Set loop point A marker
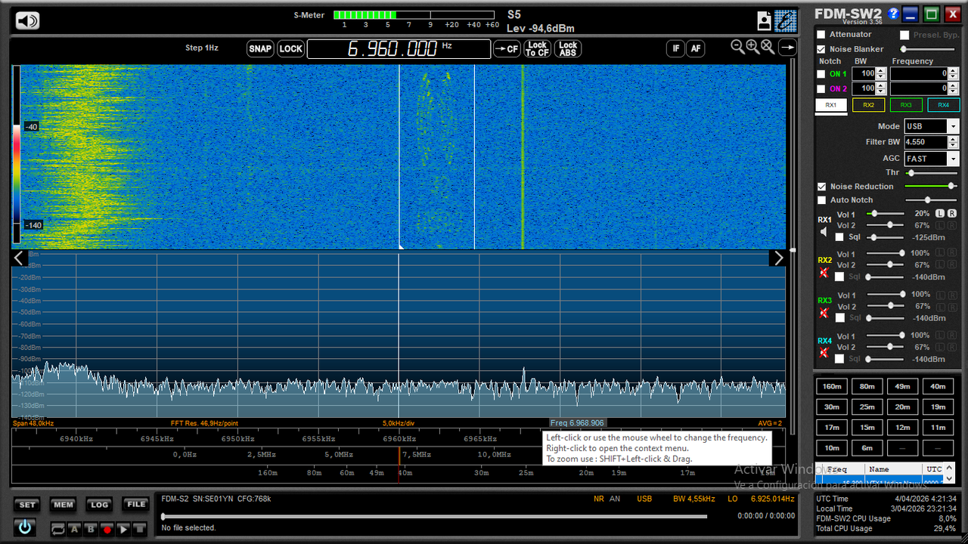This screenshot has width=968, height=544. 75,530
